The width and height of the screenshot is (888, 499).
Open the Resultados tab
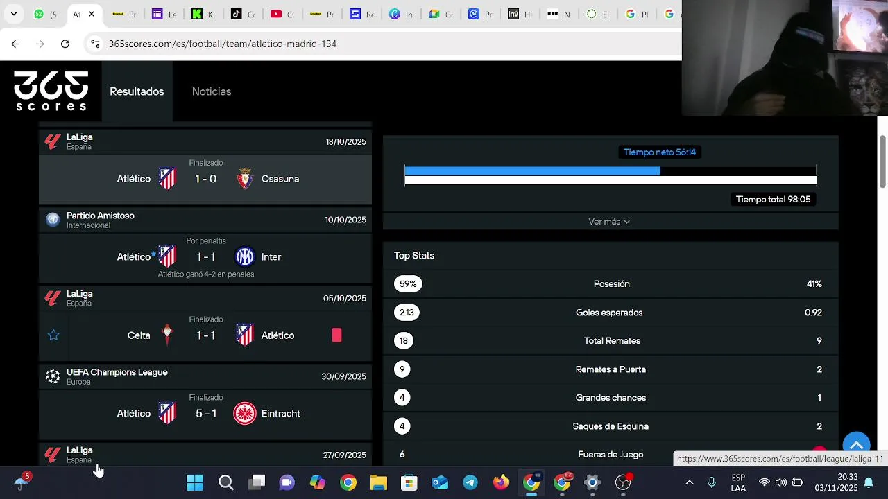[x=137, y=91]
